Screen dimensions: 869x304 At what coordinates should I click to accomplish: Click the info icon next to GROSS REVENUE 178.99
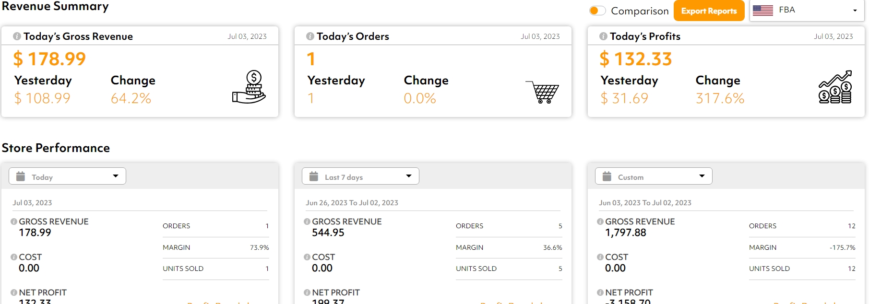13,221
